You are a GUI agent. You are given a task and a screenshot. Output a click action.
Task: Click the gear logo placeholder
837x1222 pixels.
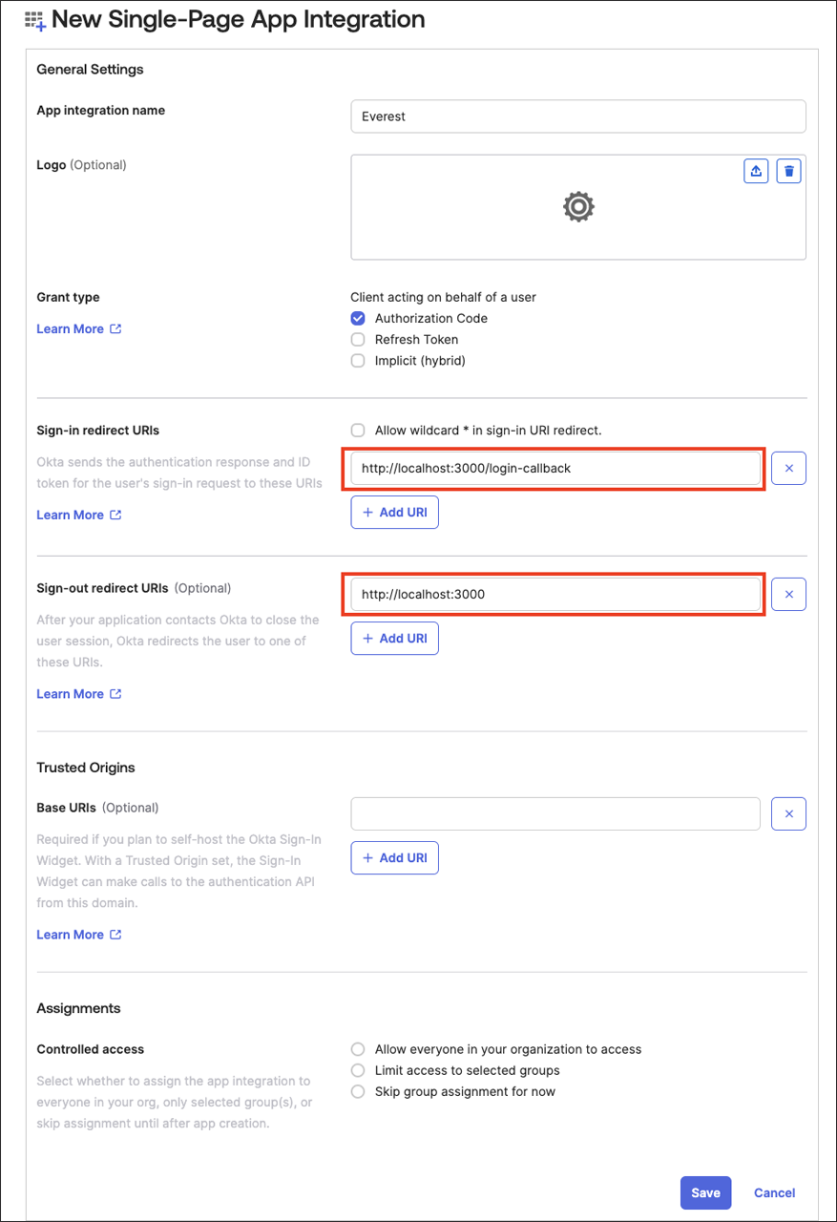[x=578, y=206]
